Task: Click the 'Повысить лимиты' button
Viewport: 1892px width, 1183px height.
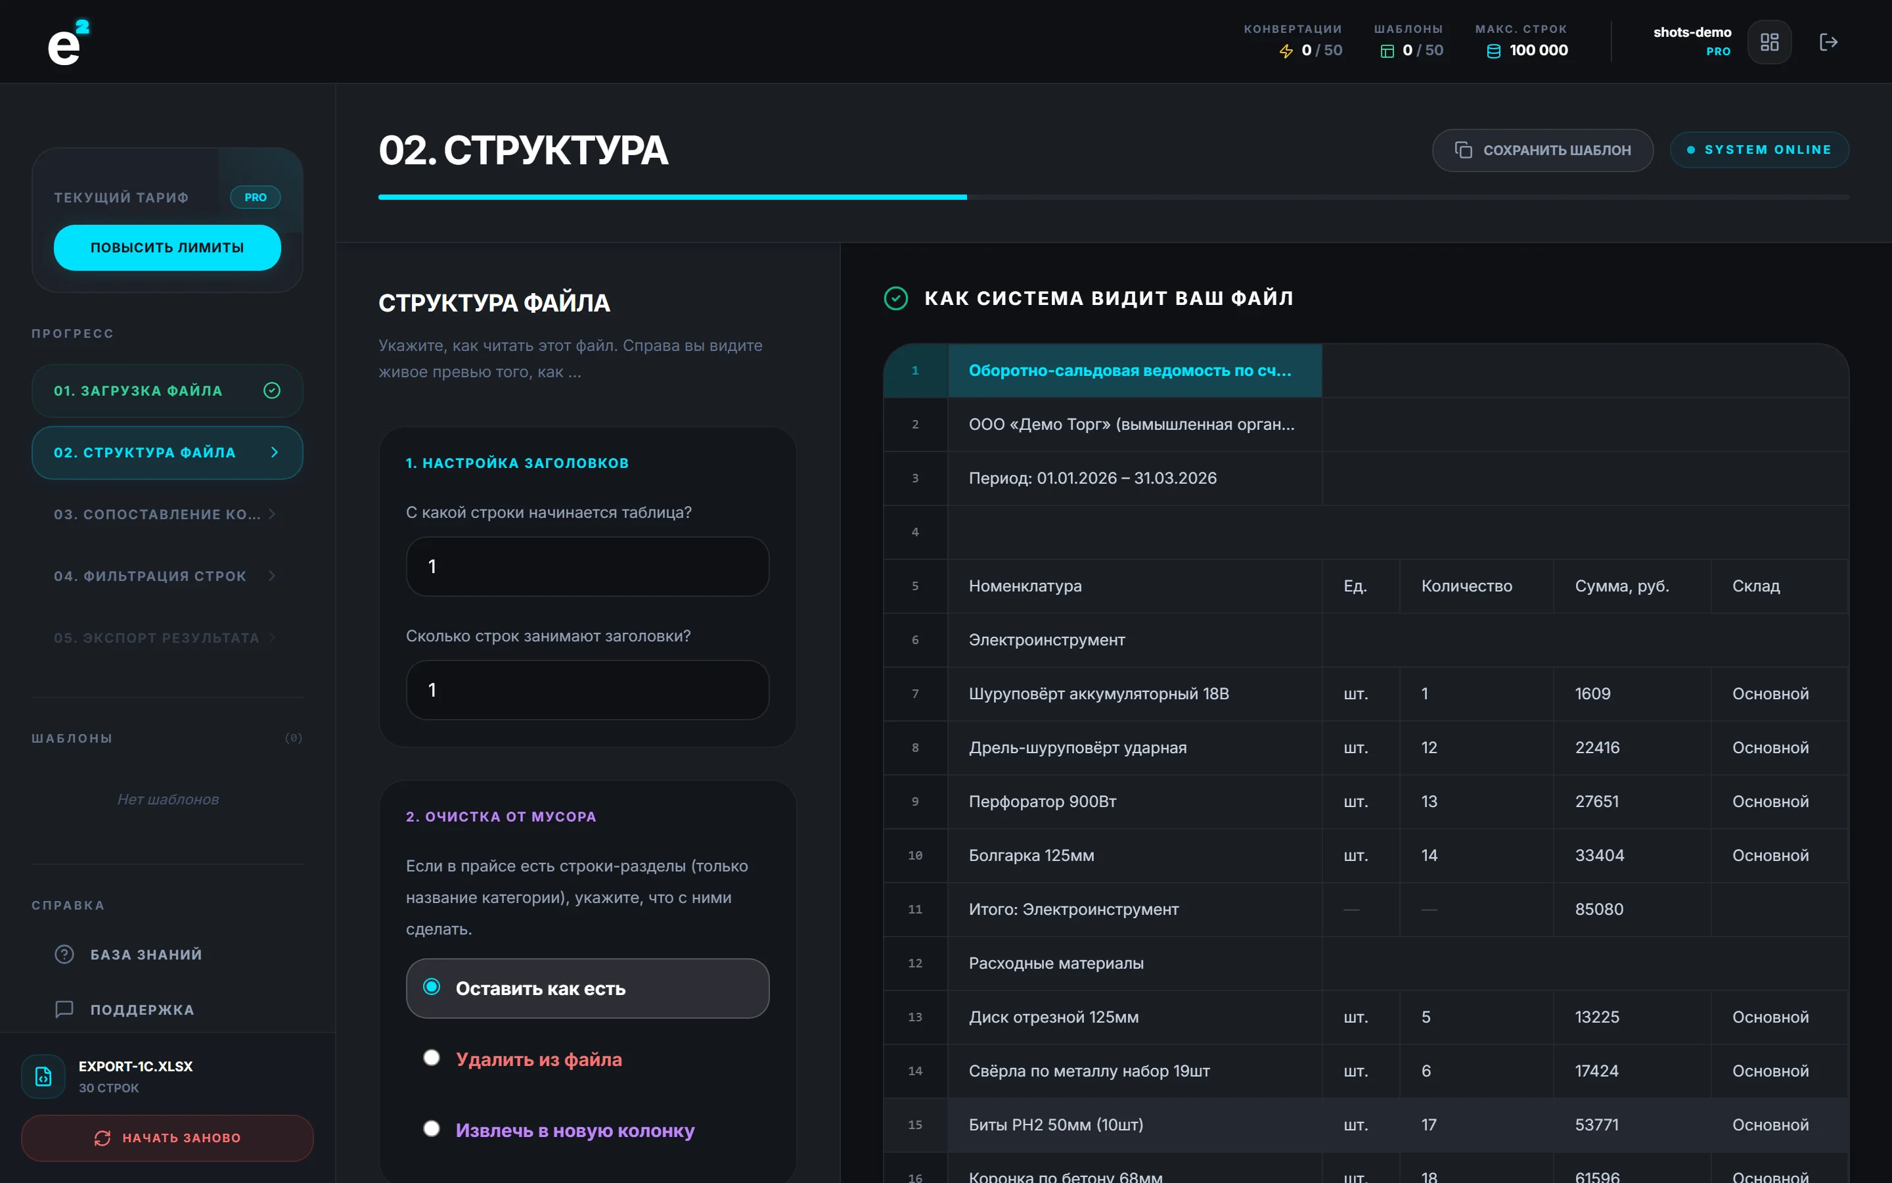Action: pos(168,247)
